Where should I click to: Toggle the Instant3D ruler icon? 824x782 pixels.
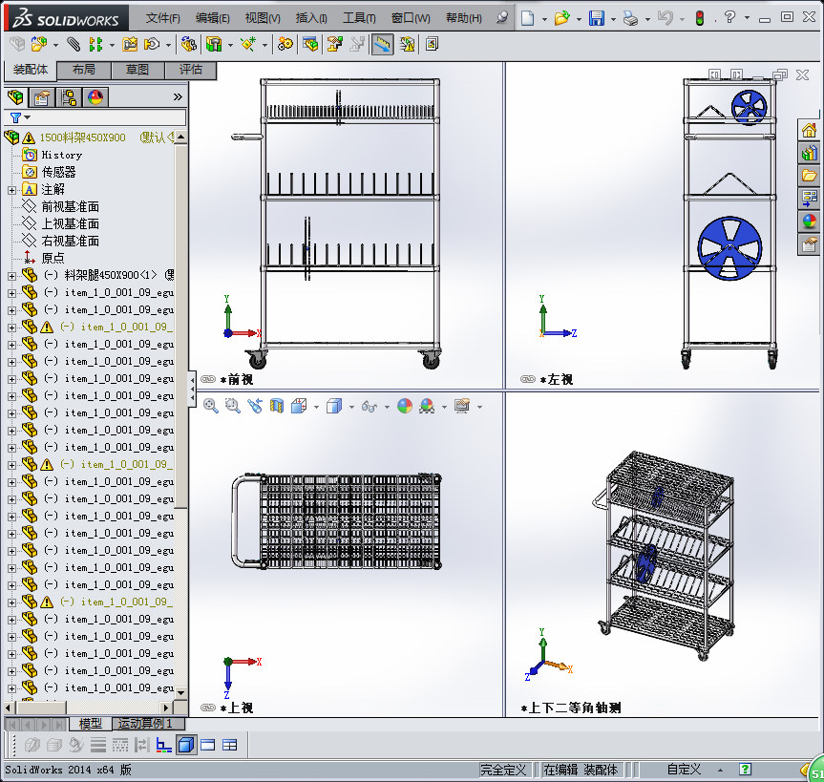(383, 44)
